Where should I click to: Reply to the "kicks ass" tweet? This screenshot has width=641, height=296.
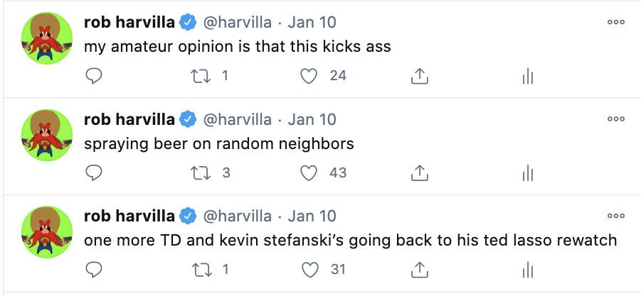(94, 76)
